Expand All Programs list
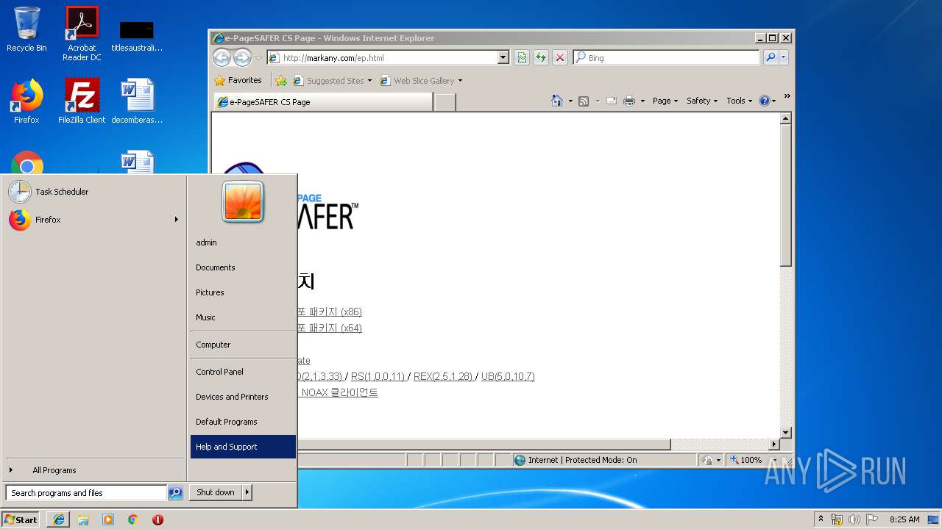Viewport: 942px width, 529px height. pyautogui.click(x=93, y=470)
